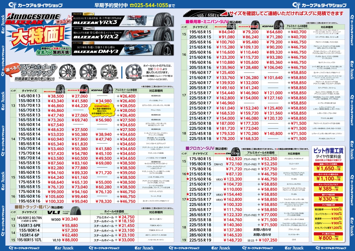The image size is (355, 251).
Task: Select the BALMINUM DS-M wheel image
Action: [110, 72]
